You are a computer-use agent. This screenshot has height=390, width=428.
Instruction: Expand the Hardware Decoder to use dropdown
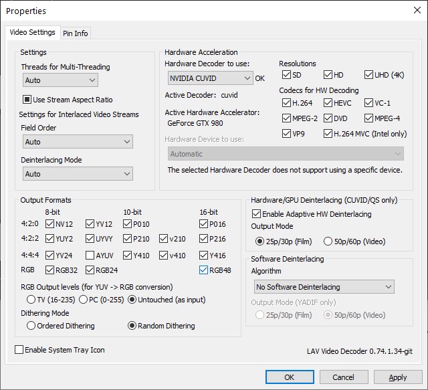point(209,78)
